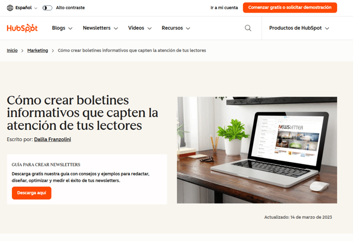Click the Descarga aquí button
The image size is (353, 241).
coord(31,193)
